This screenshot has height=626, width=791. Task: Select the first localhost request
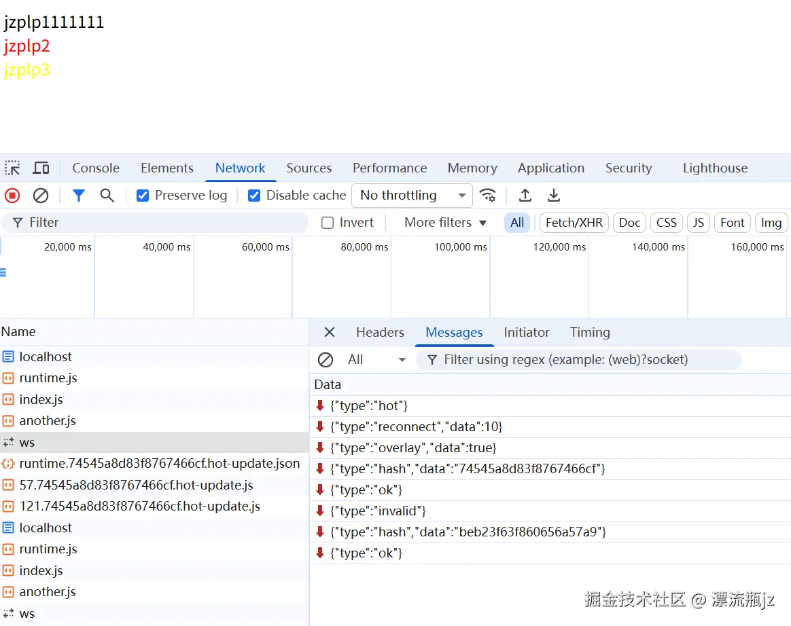click(x=154, y=357)
